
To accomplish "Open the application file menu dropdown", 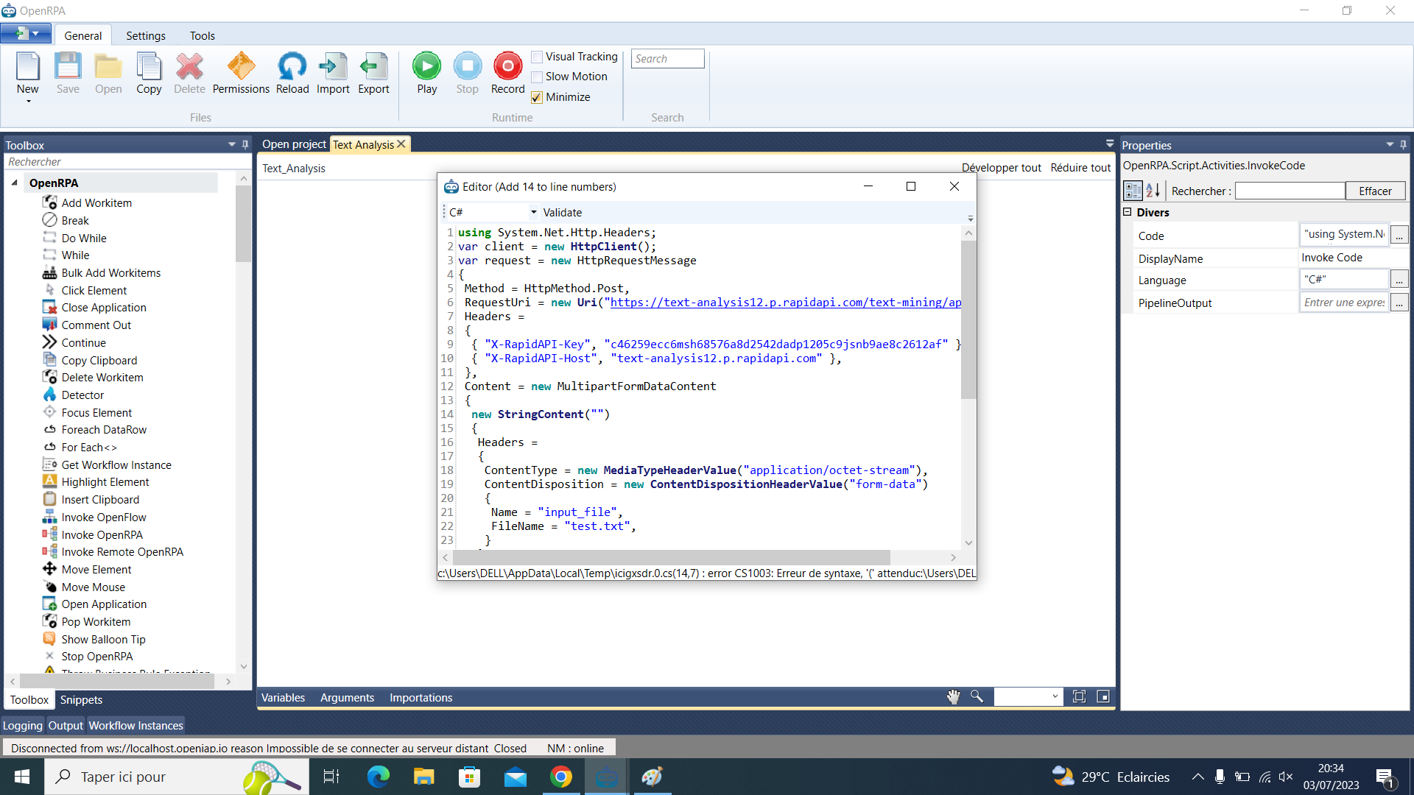I will tap(26, 33).
